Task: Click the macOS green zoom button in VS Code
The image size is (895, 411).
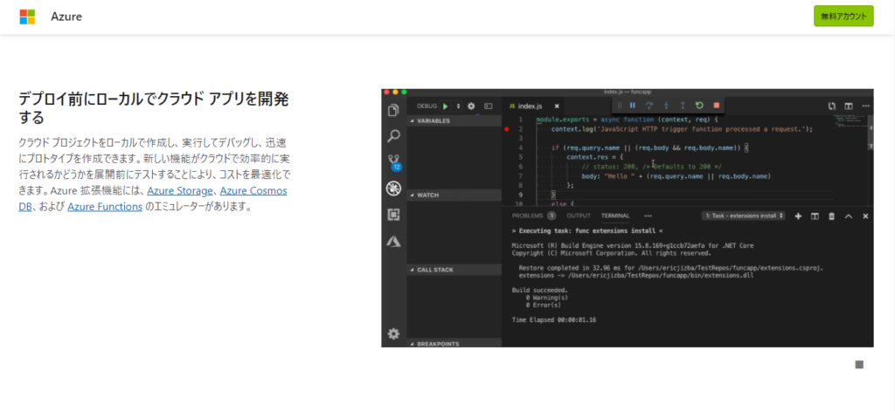Action: pos(404,92)
